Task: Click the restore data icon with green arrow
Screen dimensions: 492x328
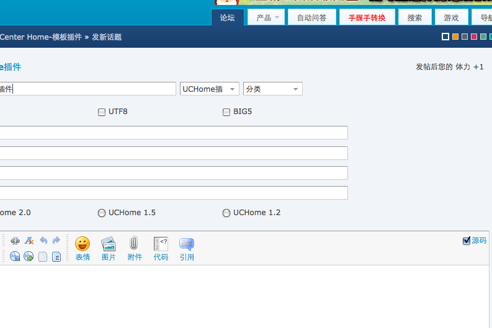Action: [x=29, y=257]
